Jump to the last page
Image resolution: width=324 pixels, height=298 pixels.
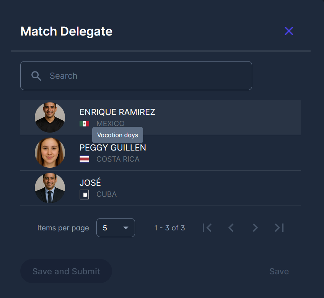point(279,228)
